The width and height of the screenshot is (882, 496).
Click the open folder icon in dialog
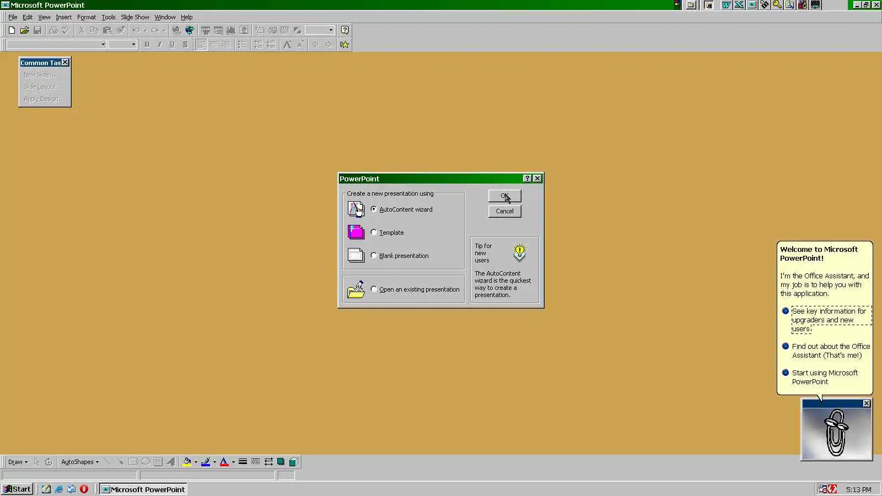(x=356, y=289)
